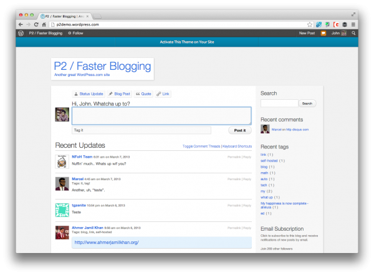Click the red bracket C extension icon
This screenshot has height=275, width=374.
click(x=336, y=24)
